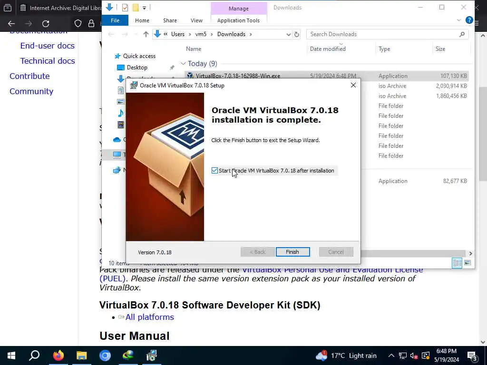Image resolution: width=487 pixels, height=365 pixels.
Task: Click the New folder icon in quick toolbar
Action: coord(136,8)
